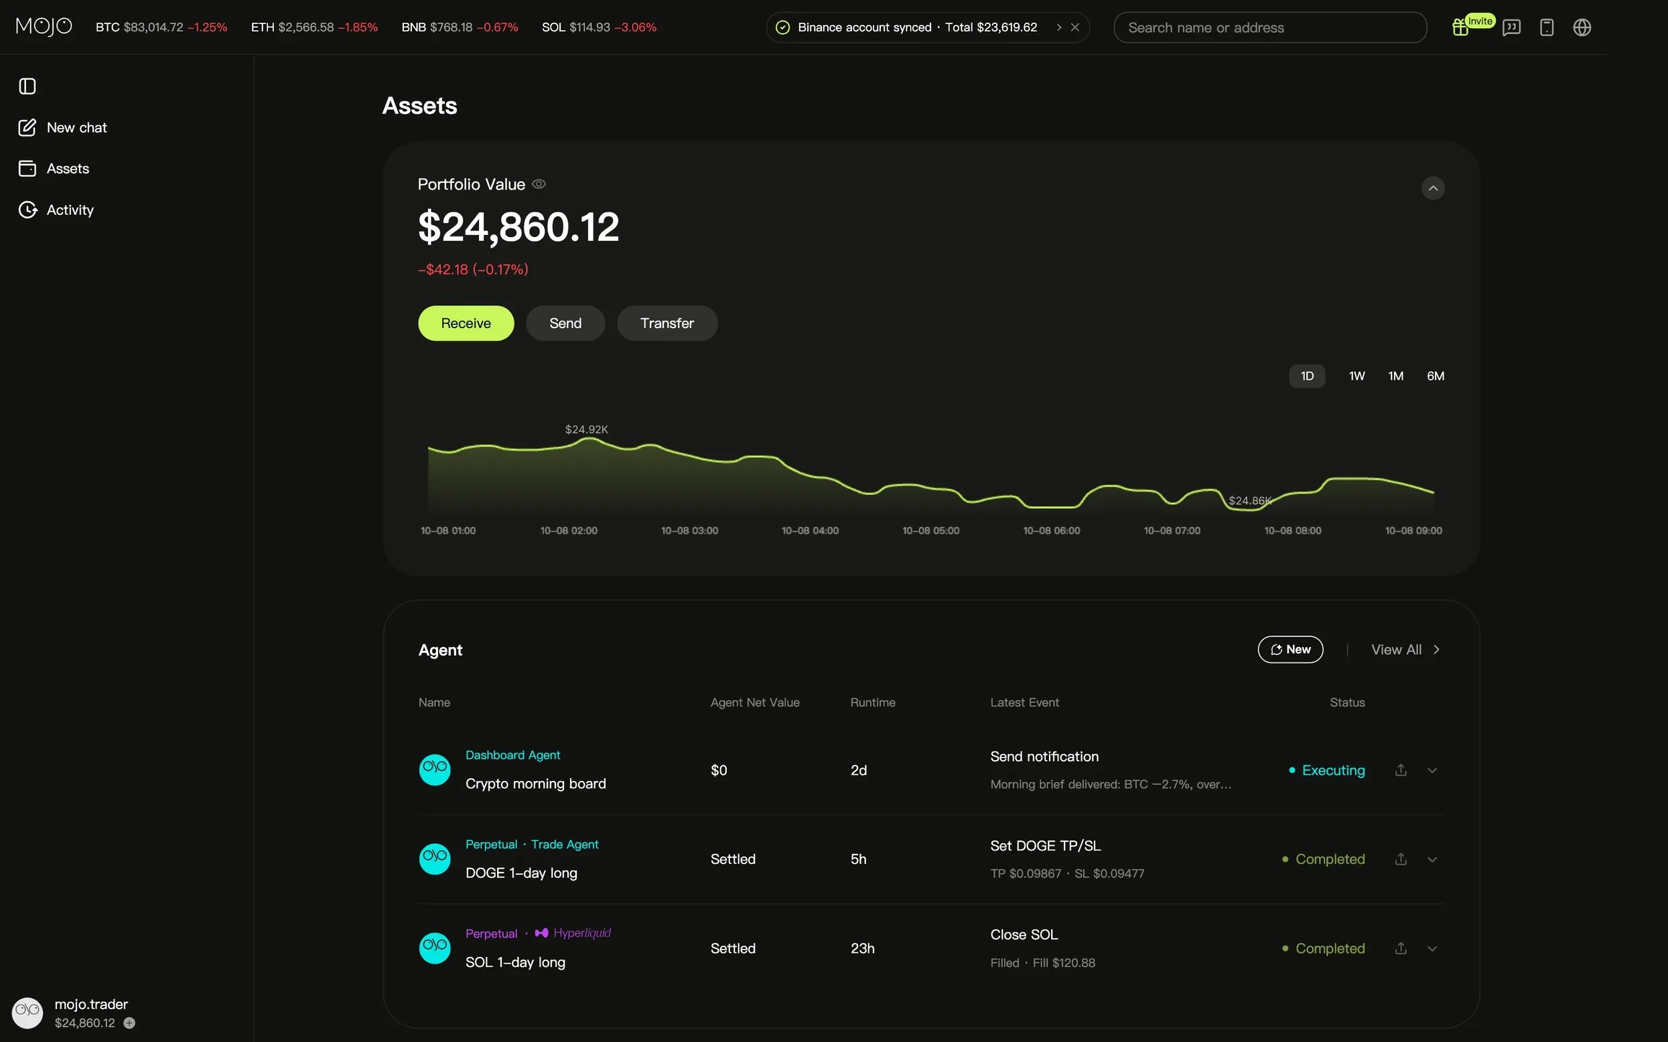Click the Dashboard Agent label
This screenshot has width=1668, height=1042.
click(513, 755)
